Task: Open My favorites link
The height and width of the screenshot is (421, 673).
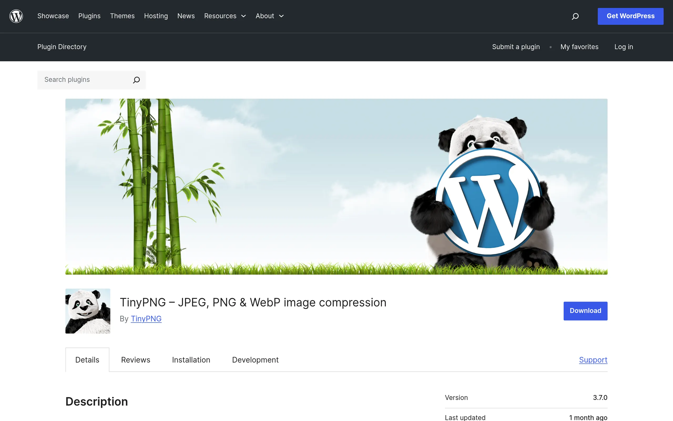Action: (579, 47)
